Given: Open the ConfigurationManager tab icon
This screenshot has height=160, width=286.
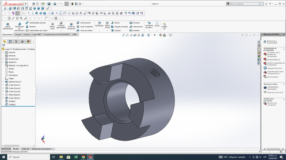Looking at the screenshot, I should [16, 42].
